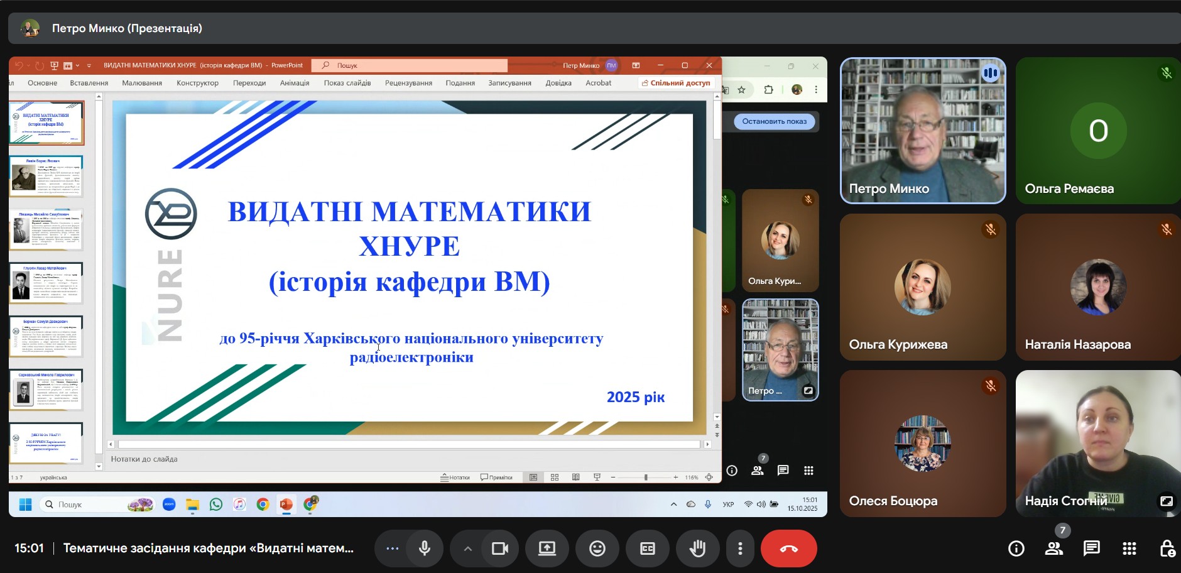This screenshot has width=1181, height=573.
Task: Open the Анімація ribbon tab
Action: [x=294, y=83]
